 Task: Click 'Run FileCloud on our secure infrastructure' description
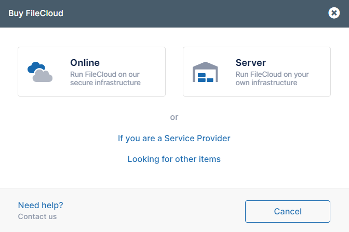pos(105,78)
